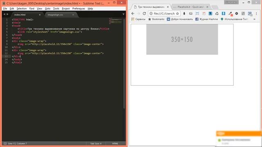Go to next tab with right arrow
Viewport: 262px width, 147px height.
7,14
